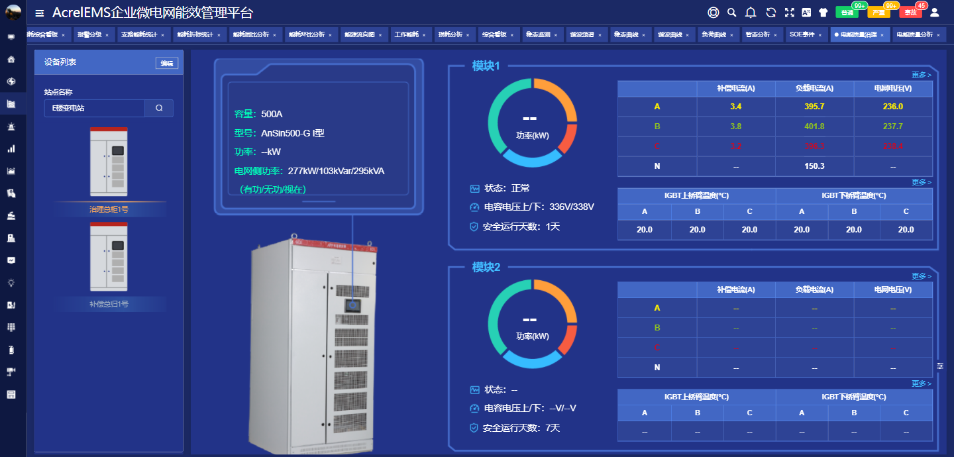Screen dimensions: 954x457
Task: Open the highlighted area-chart sidebar icon
Action: (11, 104)
